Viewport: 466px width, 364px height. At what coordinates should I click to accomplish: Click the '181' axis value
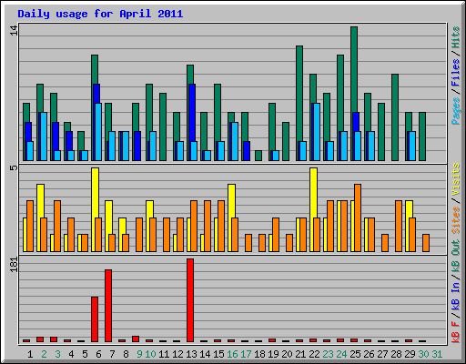point(14,264)
